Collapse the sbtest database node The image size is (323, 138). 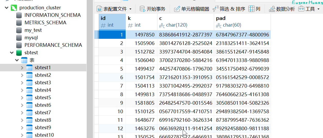click(12, 53)
